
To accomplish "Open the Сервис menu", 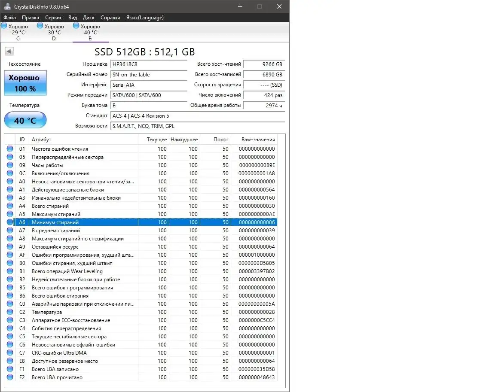I will point(54,18).
